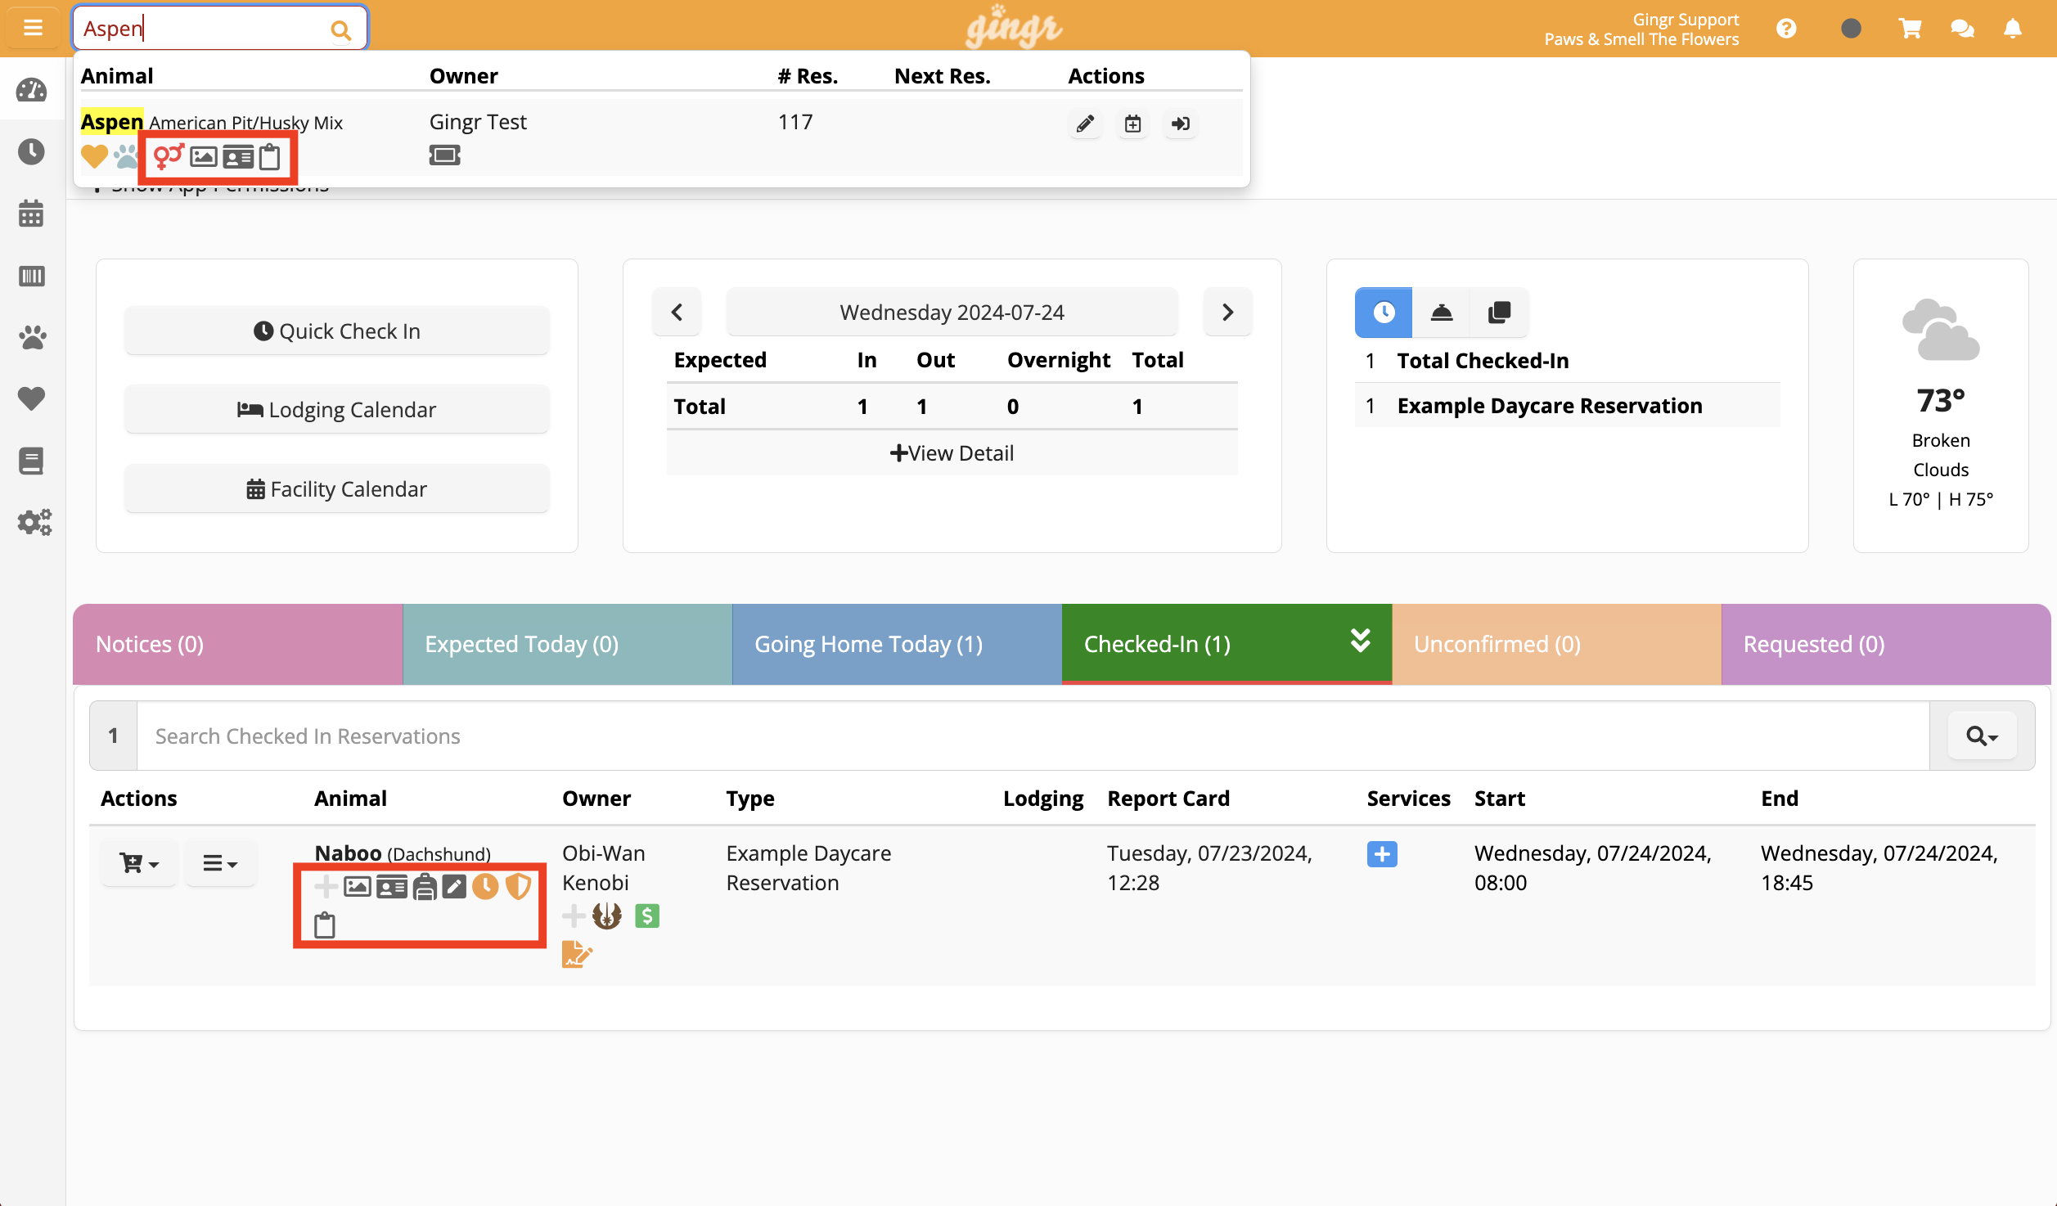The image size is (2057, 1206).
Task: Open the paw icon in the left sidebar
Action: tap(32, 337)
